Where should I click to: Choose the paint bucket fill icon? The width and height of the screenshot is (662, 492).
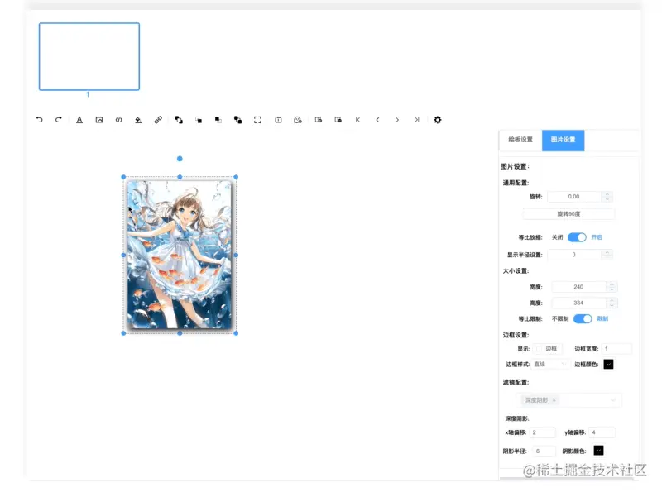(138, 120)
